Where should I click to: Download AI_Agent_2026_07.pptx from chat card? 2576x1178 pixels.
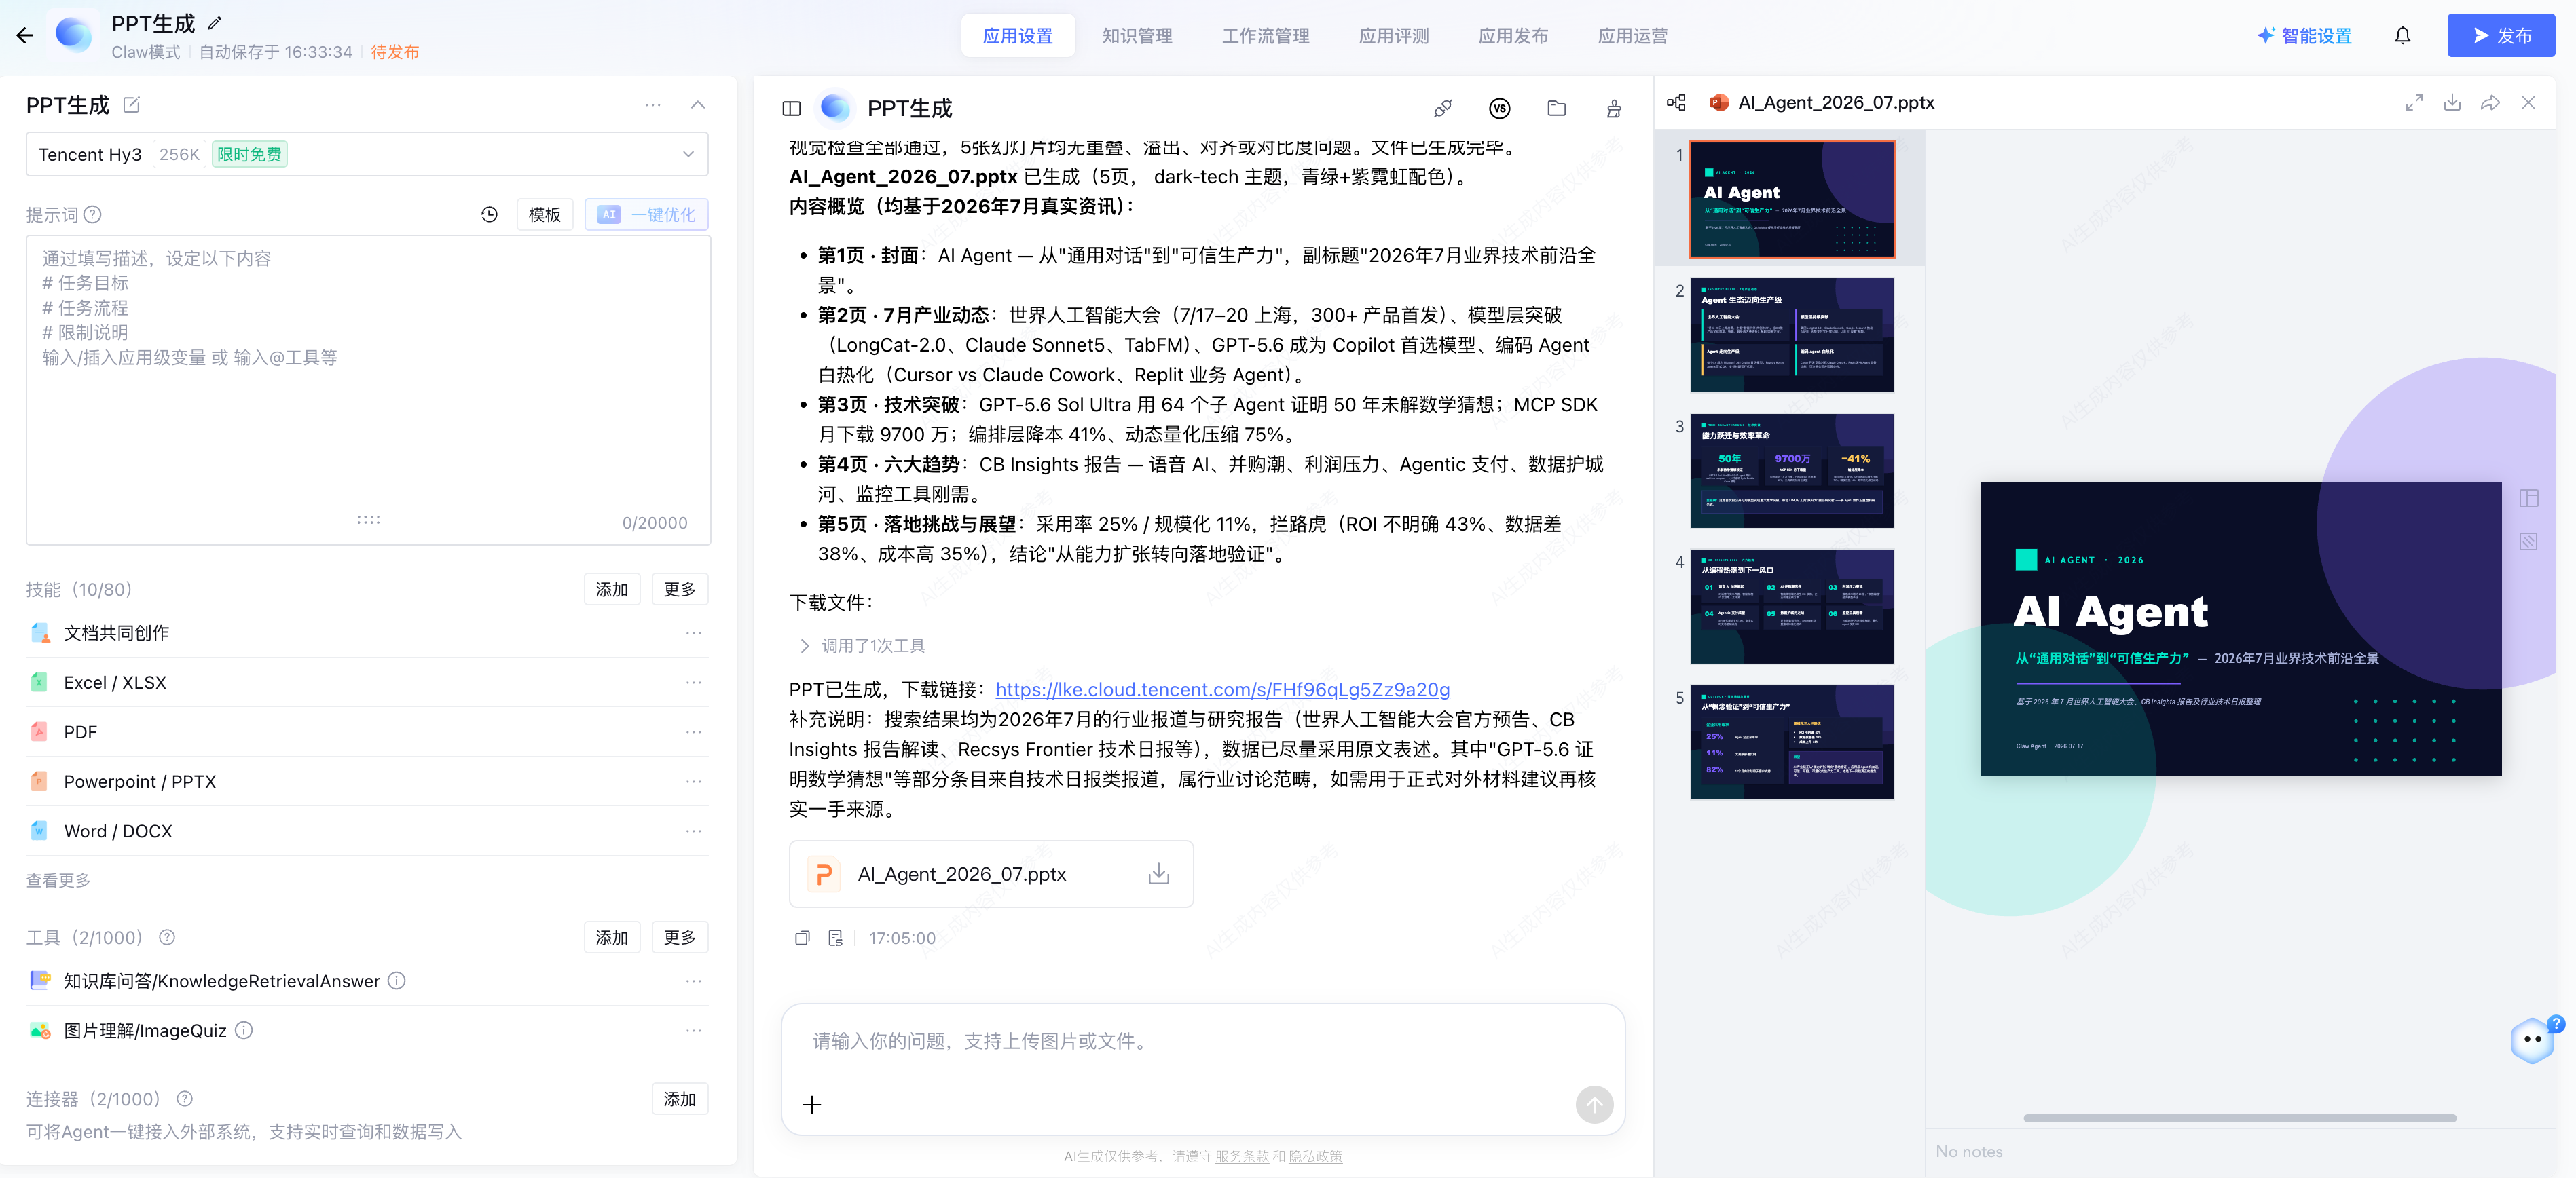coord(1159,874)
